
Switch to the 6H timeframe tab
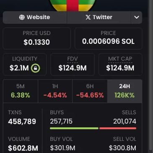click(x=90, y=91)
